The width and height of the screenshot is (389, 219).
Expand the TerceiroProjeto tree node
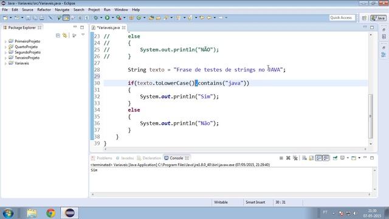(5, 58)
